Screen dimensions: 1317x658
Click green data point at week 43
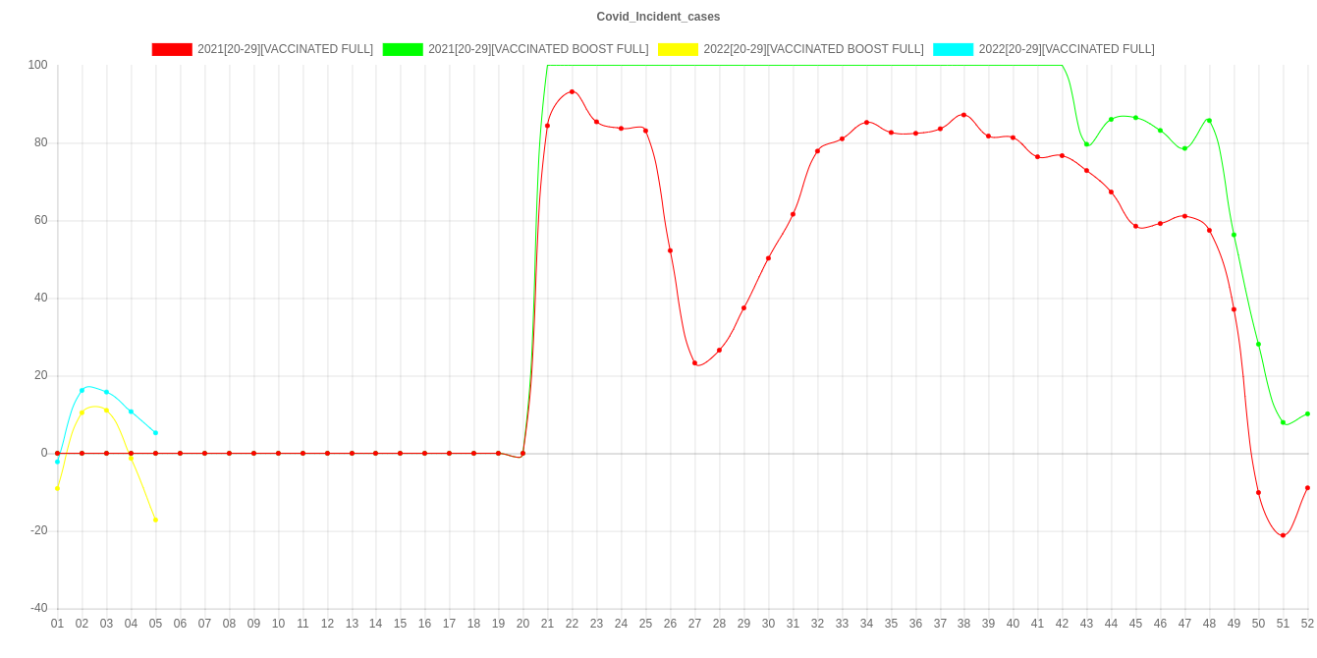(1086, 144)
